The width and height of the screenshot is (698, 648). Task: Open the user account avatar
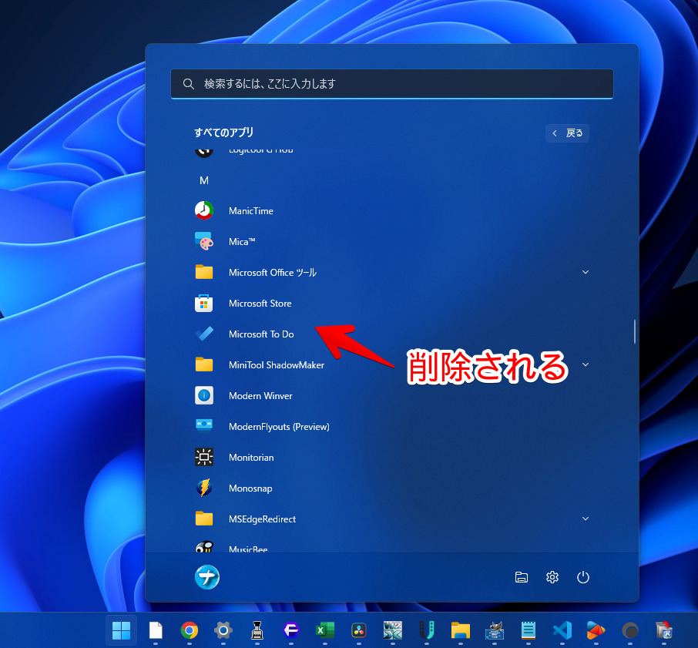click(207, 577)
